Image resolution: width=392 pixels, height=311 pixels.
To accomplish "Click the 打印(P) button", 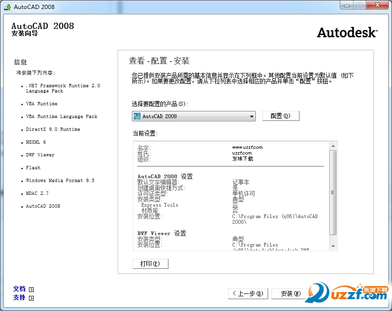I will tap(150, 264).
